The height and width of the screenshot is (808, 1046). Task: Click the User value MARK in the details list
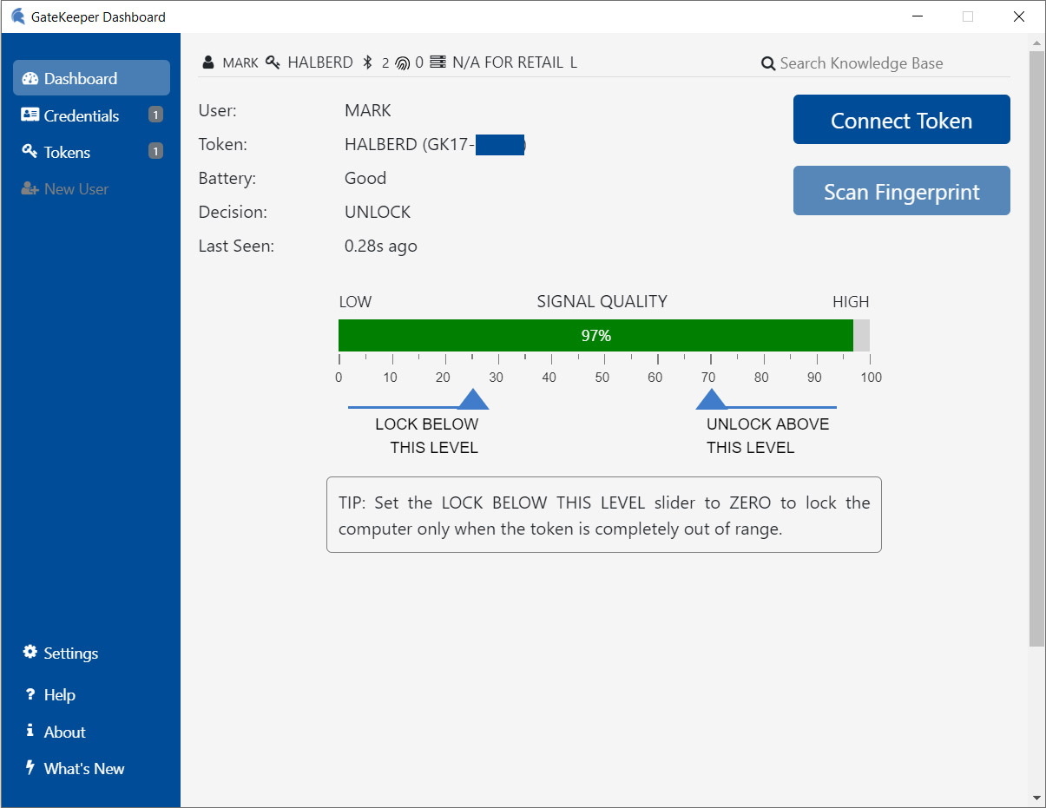click(x=368, y=110)
